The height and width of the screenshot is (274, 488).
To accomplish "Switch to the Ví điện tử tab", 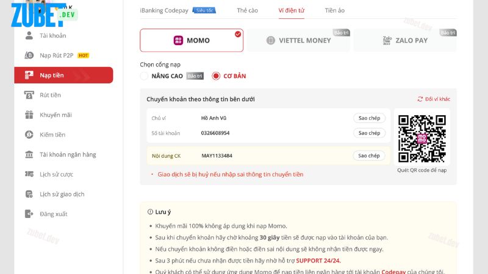I will coord(292,10).
